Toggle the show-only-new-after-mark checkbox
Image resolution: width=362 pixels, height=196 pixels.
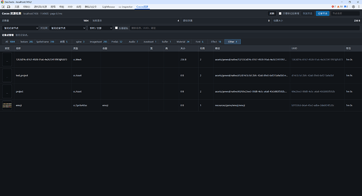point(280,14)
